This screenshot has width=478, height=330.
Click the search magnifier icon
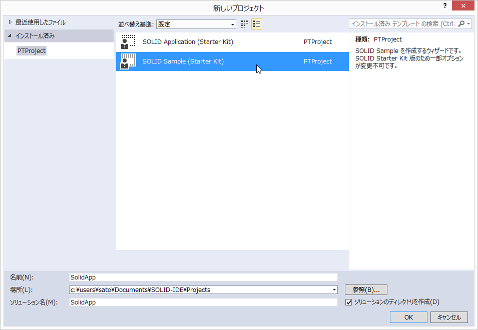(x=461, y=24)
